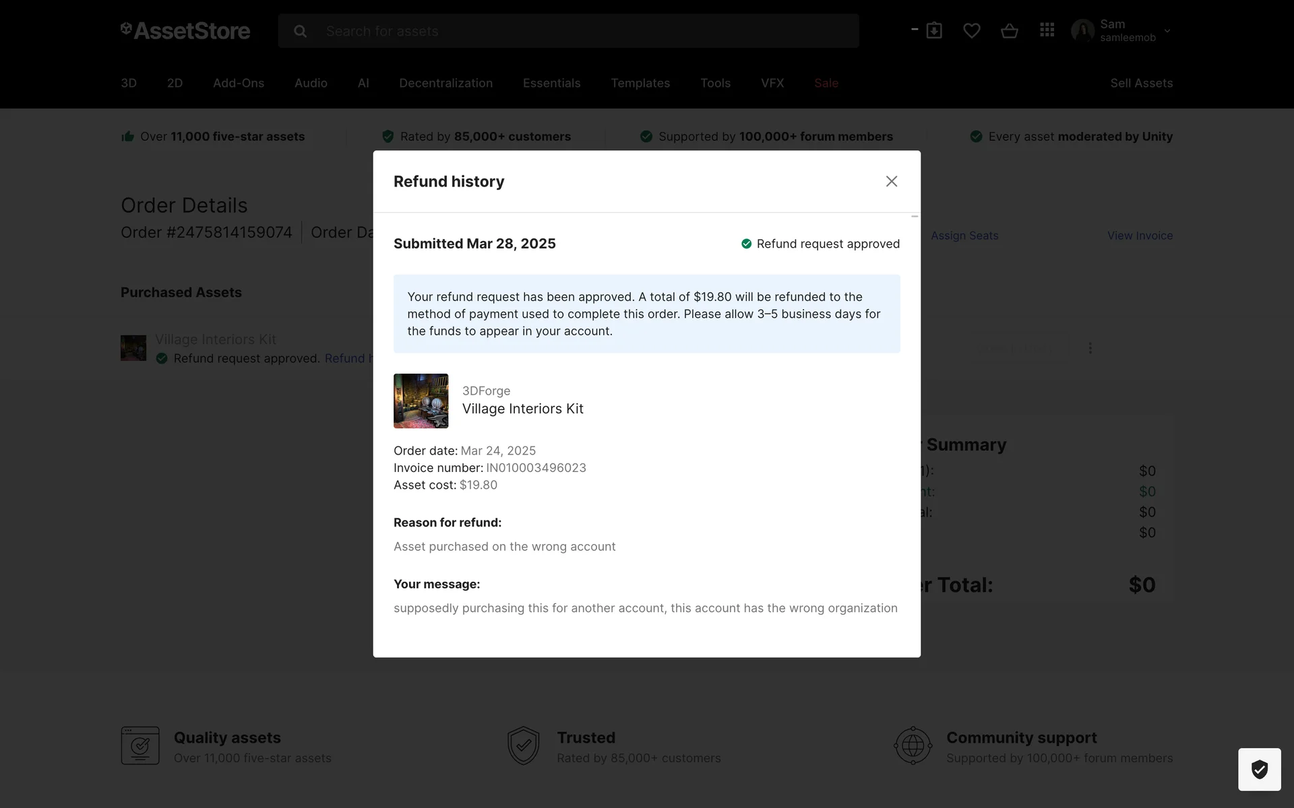Open the Templates category menu

click(x=640, y=83)
